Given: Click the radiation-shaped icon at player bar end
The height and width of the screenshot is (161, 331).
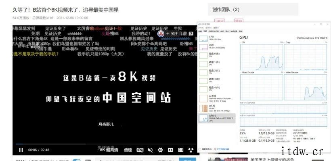Looking at the screenshot, I should point(191,150).
